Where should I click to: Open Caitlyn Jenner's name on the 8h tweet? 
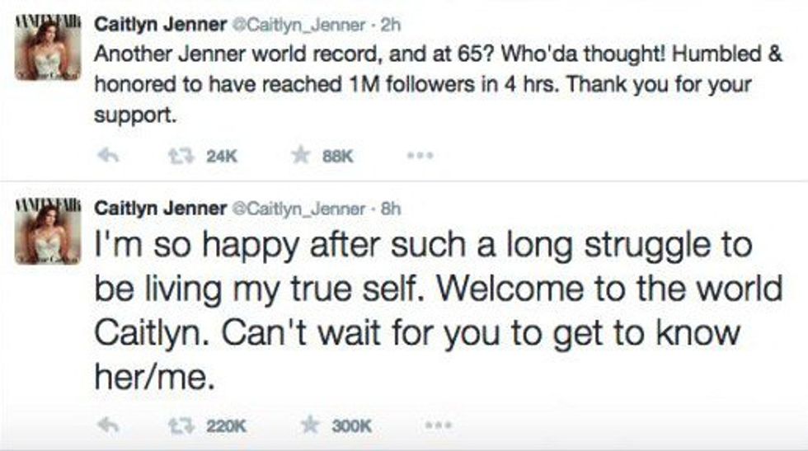point(161,209)
